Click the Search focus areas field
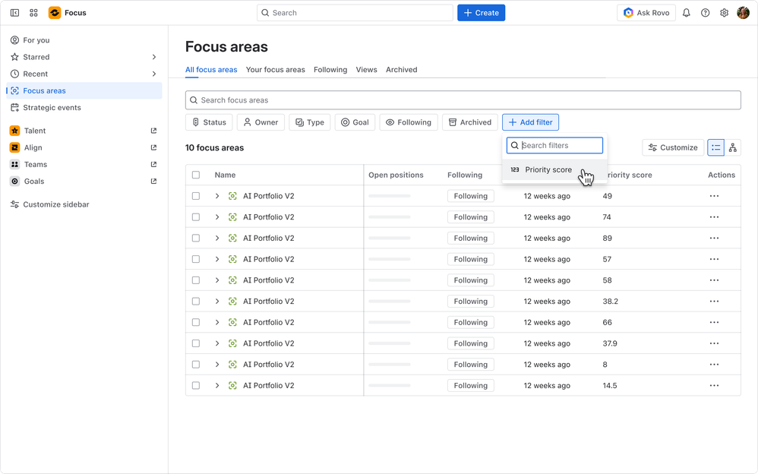The image size is (758, 474). (x=463, y=100)
